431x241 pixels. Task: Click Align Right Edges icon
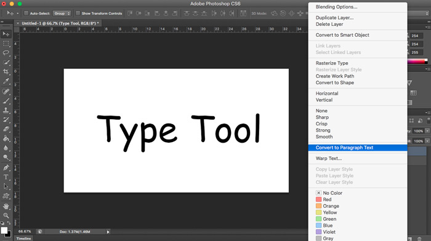click(x=175, y=13)
